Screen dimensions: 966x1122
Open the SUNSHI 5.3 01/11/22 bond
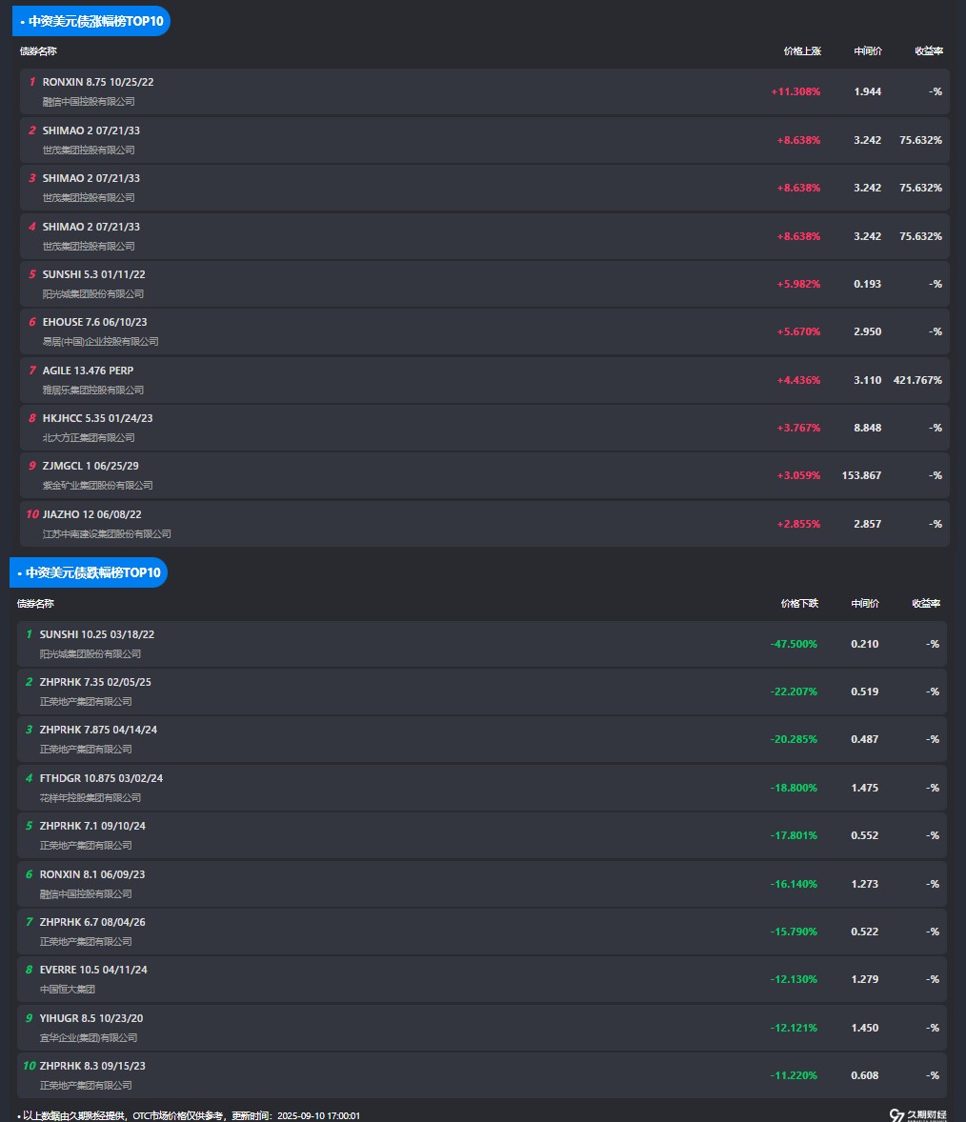click(x=93, y=274)
